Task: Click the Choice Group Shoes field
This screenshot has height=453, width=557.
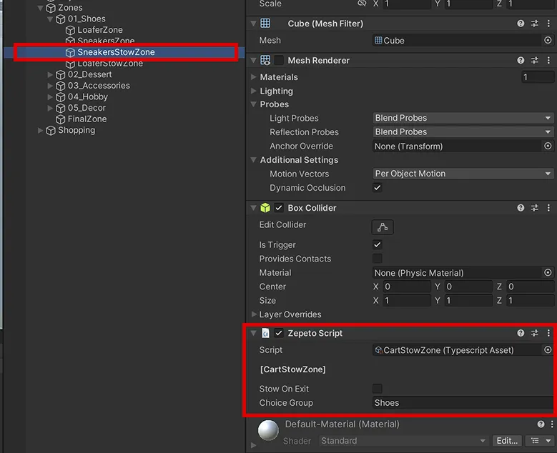Action: point(463,402)
